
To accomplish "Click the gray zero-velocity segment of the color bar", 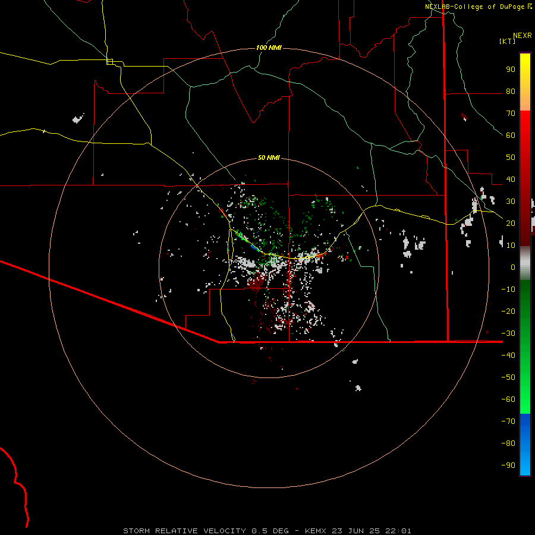I will click(x=525, y=263).
